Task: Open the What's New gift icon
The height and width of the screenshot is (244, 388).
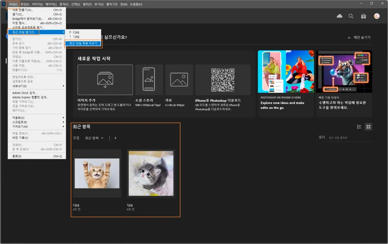Action: [363, 16]
